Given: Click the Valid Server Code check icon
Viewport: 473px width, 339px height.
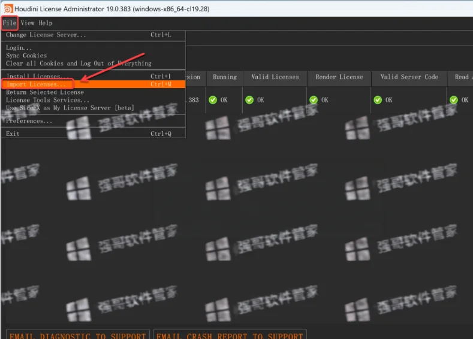Looking at the screenshot, I should 378,100.
